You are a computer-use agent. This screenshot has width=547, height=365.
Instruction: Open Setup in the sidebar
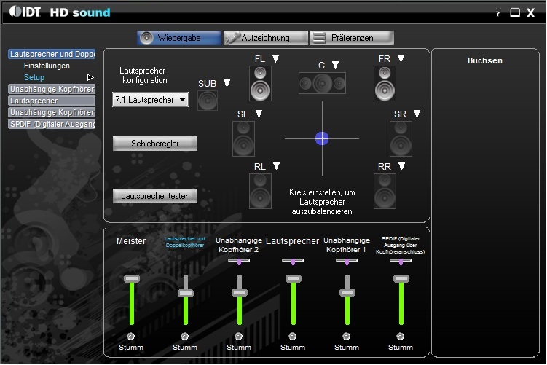click(34, 77)
